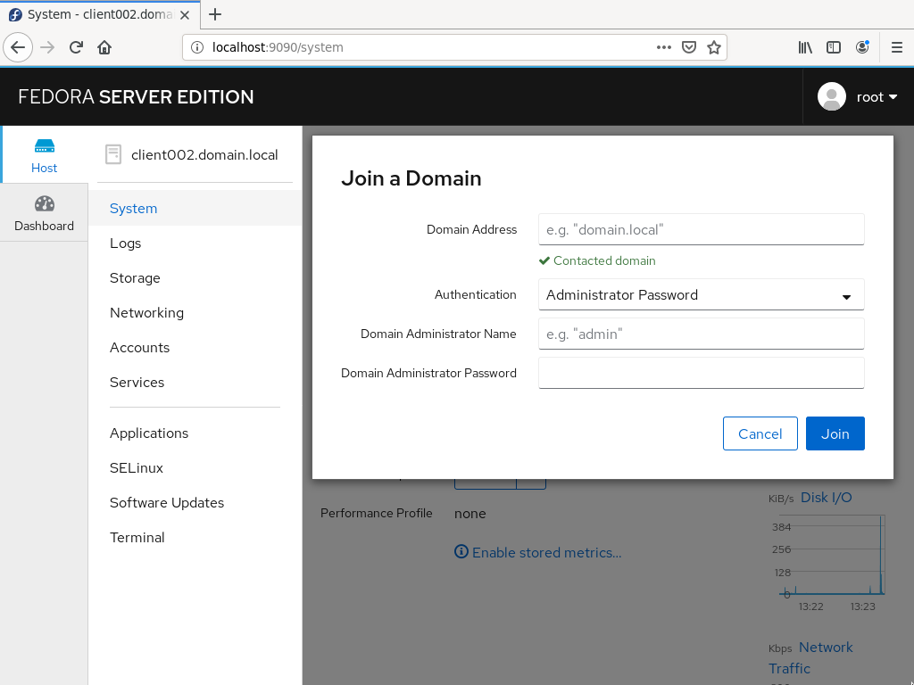The image size is (914, 685).
Task: Open Storage in the sidebar
Action: click(195, 278)
